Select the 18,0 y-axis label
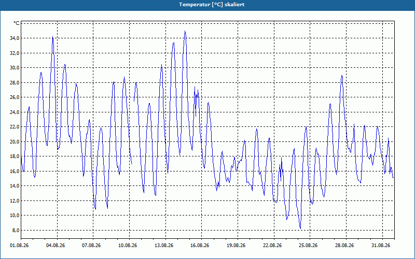 pos(15,156)
